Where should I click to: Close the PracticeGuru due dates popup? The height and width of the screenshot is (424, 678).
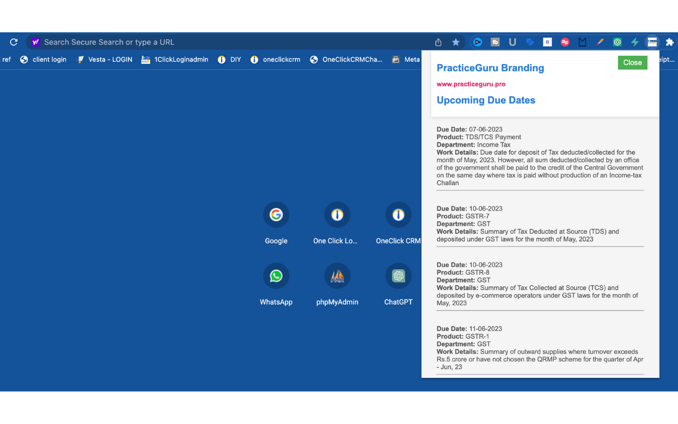(632, 63)
